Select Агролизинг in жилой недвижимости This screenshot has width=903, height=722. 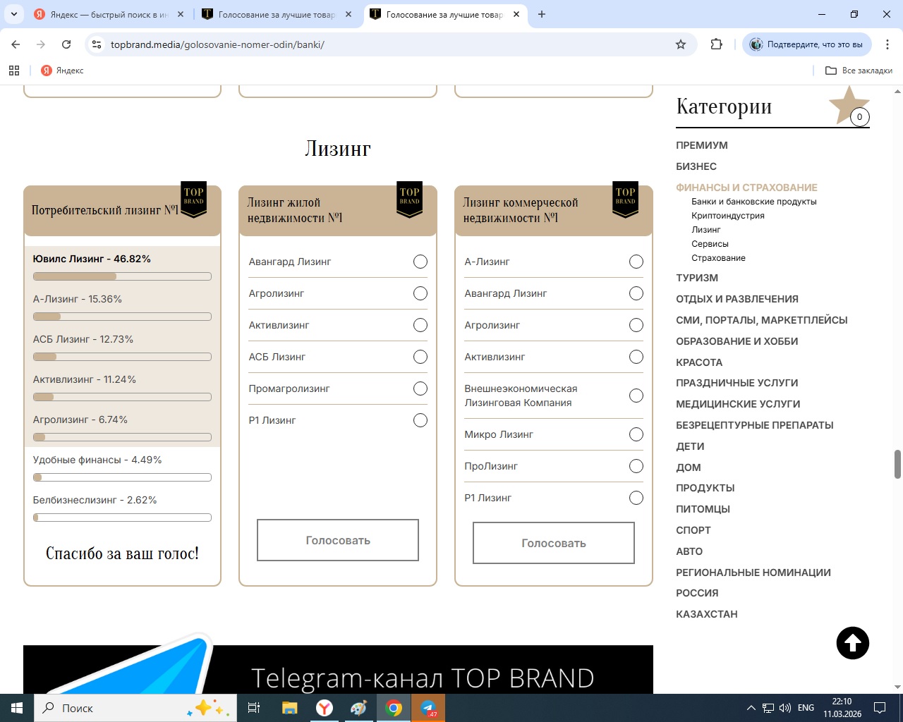click(420, 293)
